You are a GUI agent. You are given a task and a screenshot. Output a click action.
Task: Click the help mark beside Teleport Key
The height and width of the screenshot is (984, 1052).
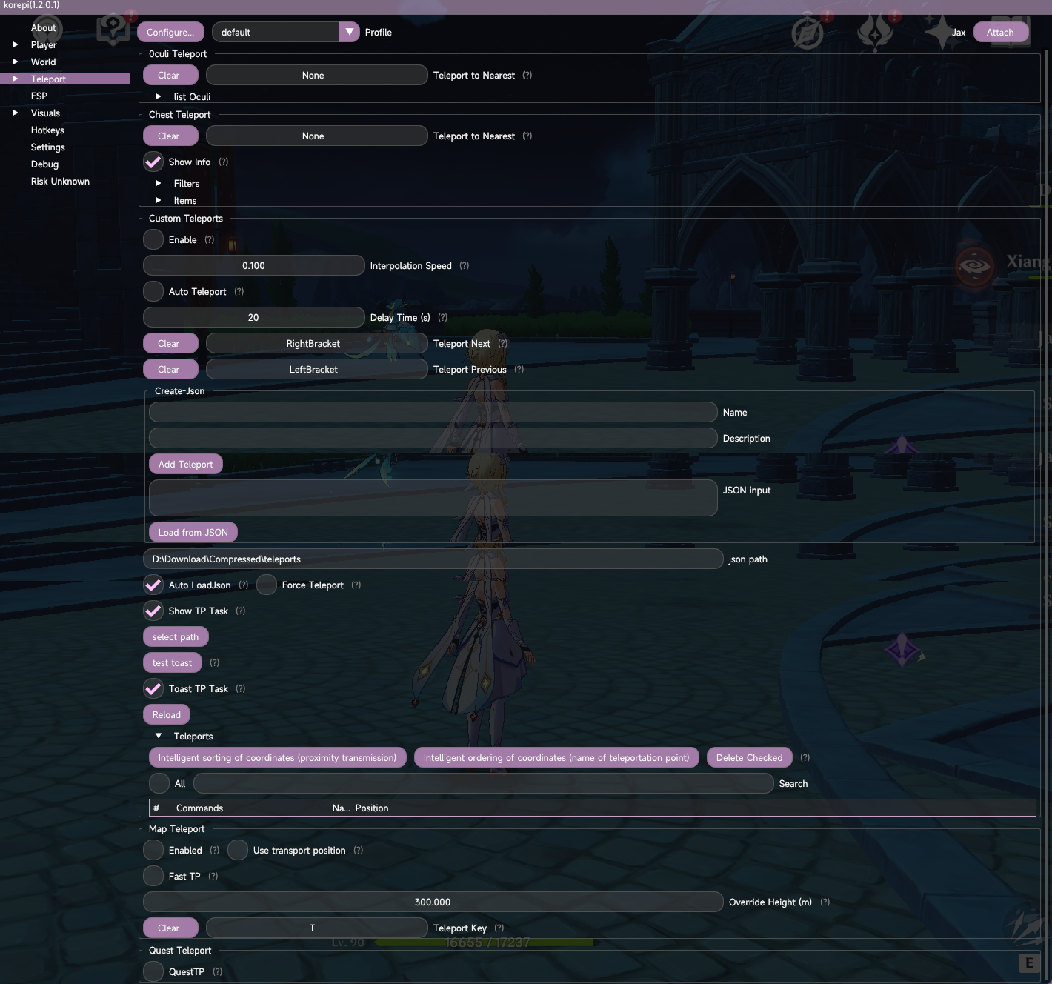click(499, 928)
